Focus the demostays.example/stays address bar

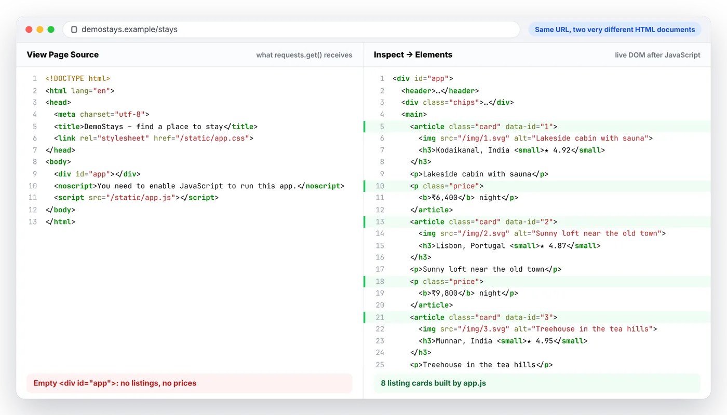[291, 30]
